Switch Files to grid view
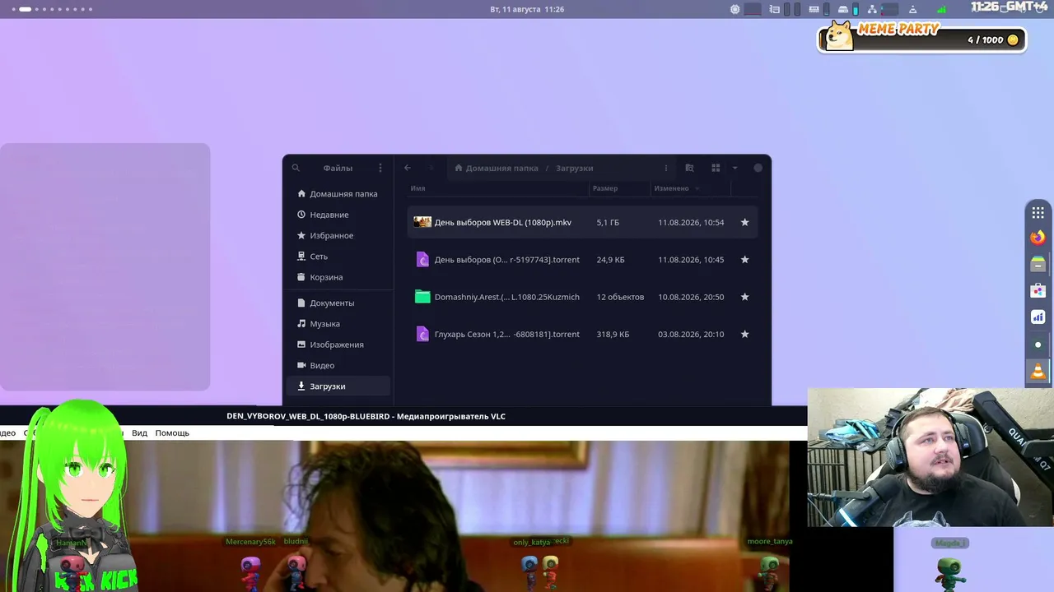The width and height of the screenshot is (1054, 592). point(716,168)
